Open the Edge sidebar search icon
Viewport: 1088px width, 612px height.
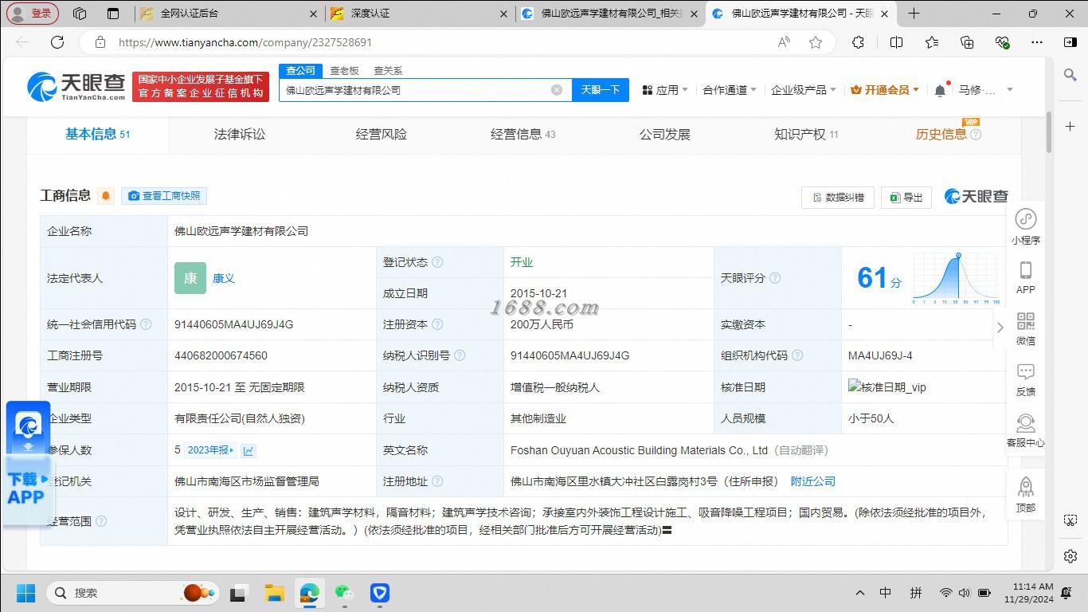(1070, 75)
